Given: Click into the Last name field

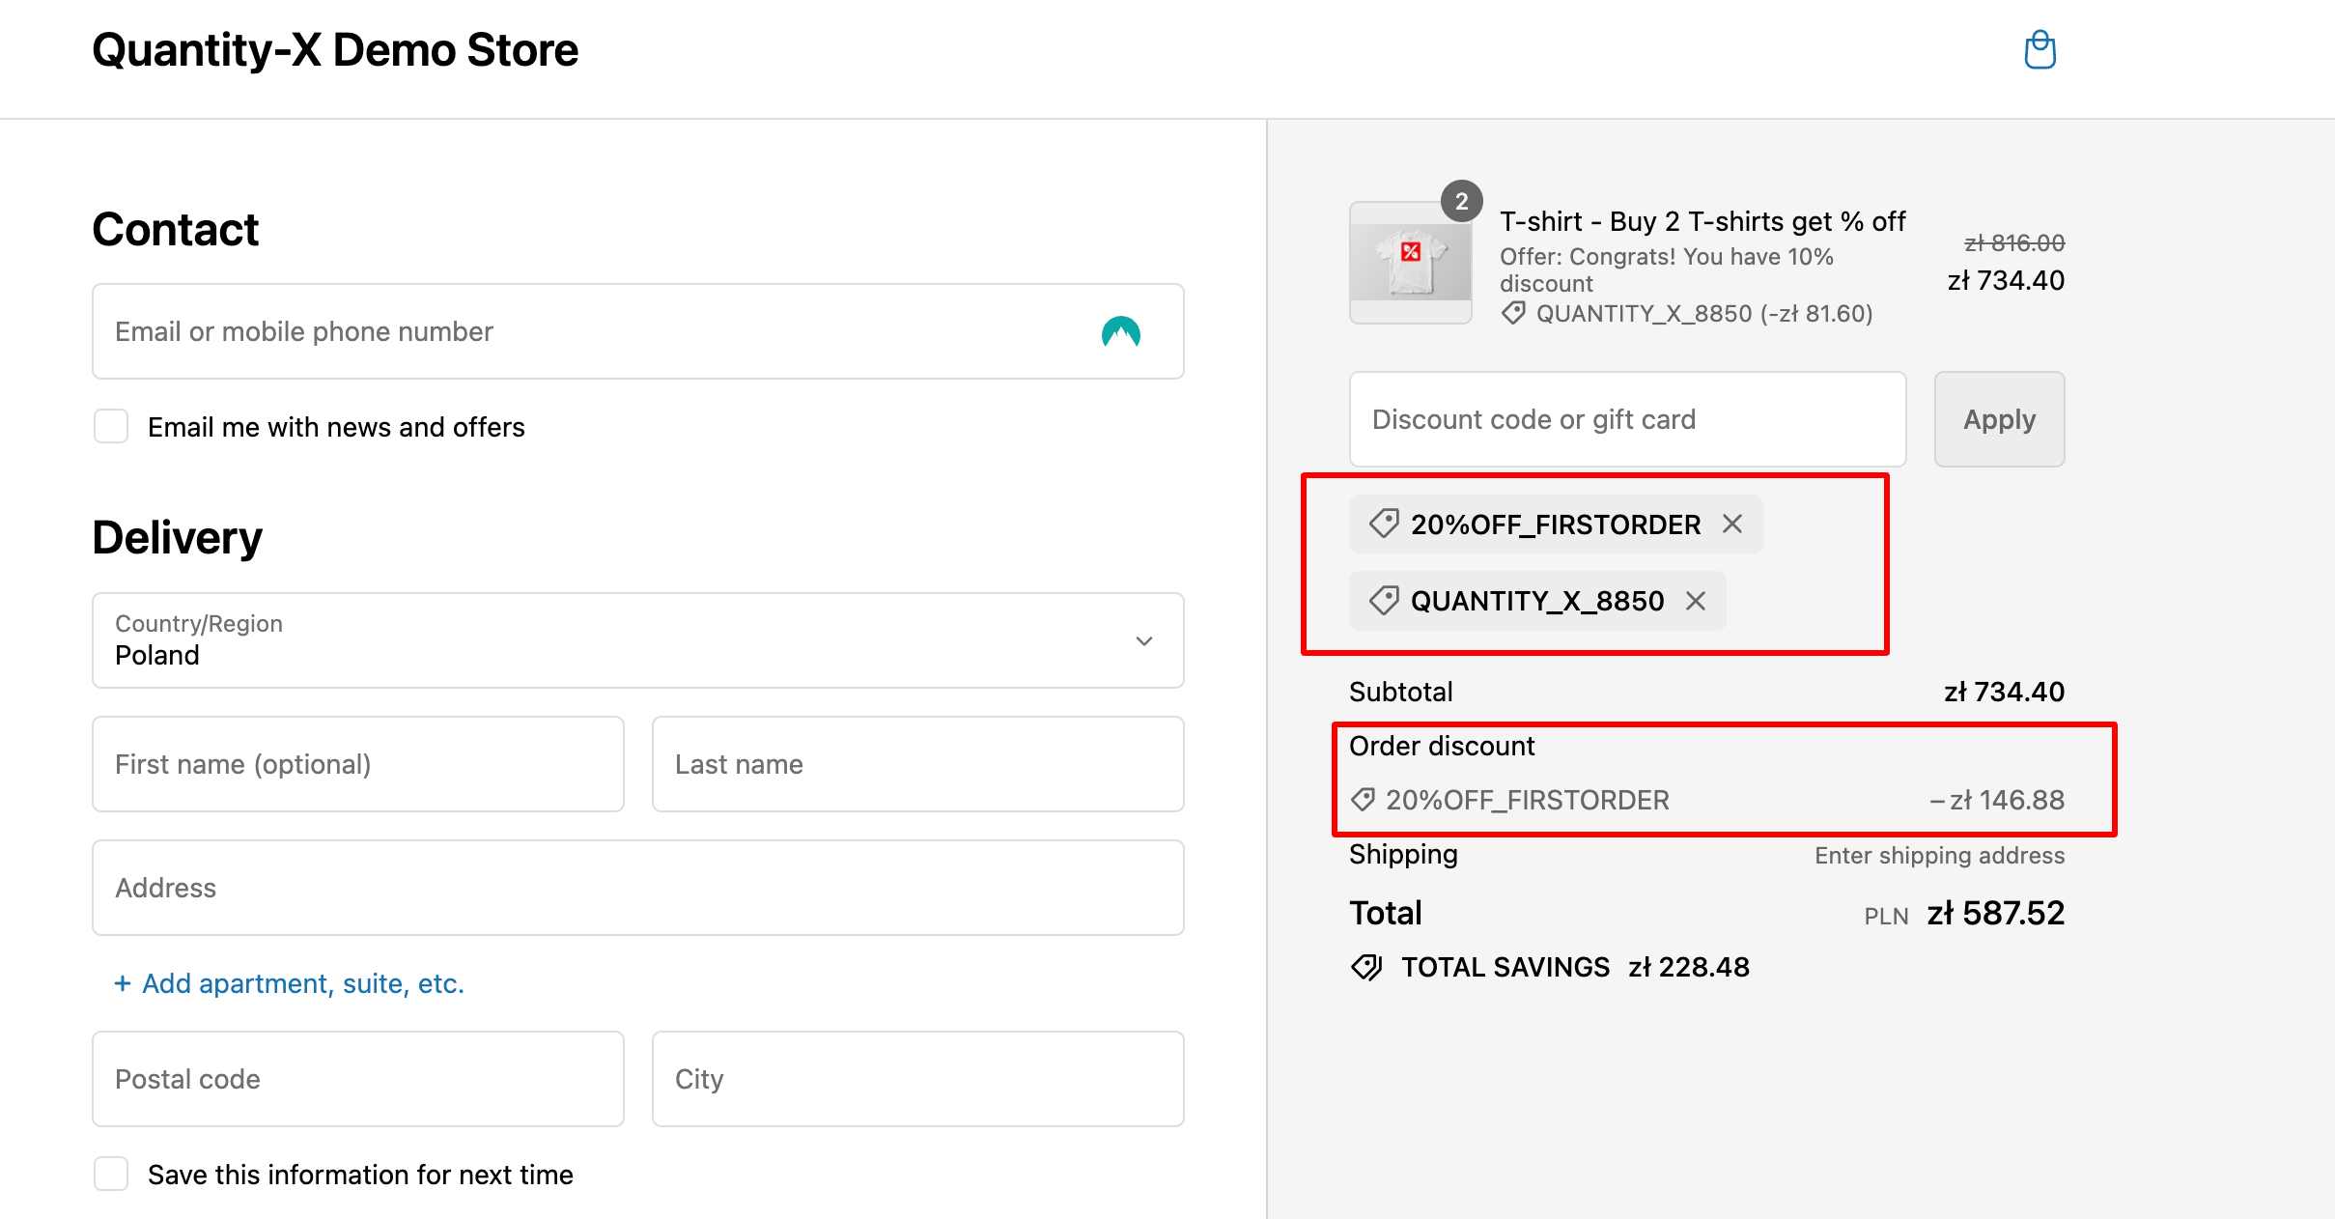Looking at the screenshot, I should pos(917,764).
